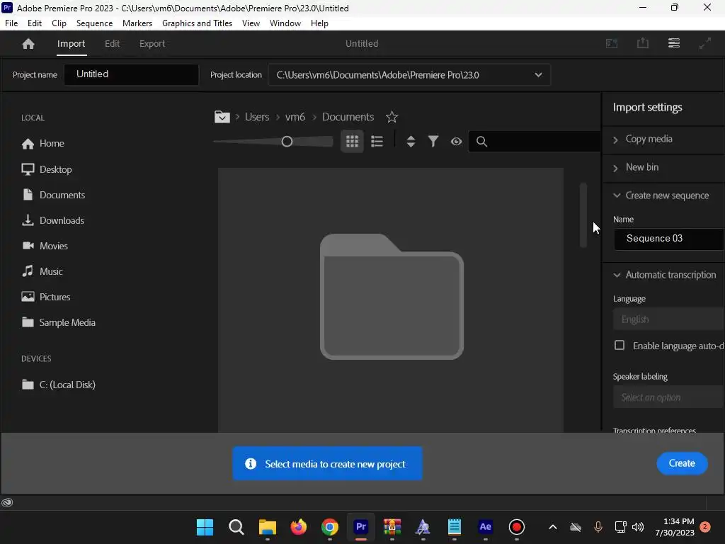The width and height of the screenshot is (725, 544).
Task: Open the breadcrumb root folder dropdown
Action: click(222, 117)
